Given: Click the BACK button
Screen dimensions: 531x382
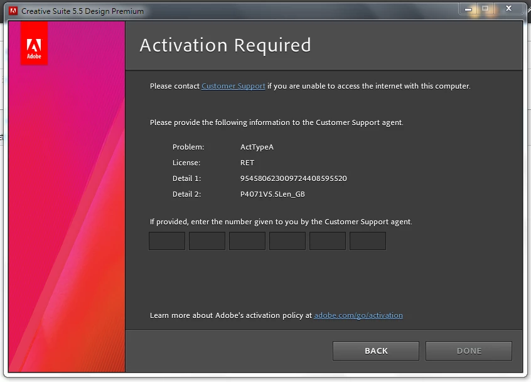Looking at the screenshot, I should coord(376,351).
